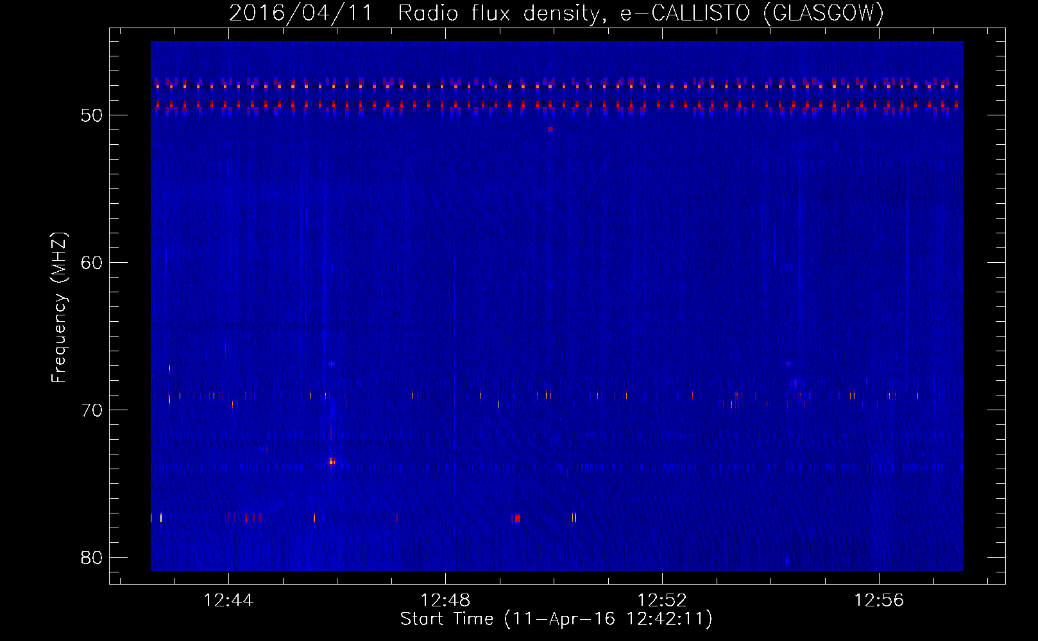The height and width of the screenshot is (641, 1038).
Task: Click the 60 MHz tick label
Action: [92, 263]
